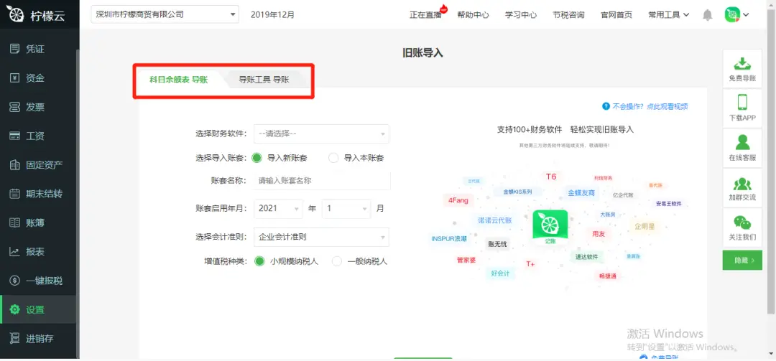Click the 关注我们 WeChat icon
This screenshot has height=361, width=776.
pos(742,222)
